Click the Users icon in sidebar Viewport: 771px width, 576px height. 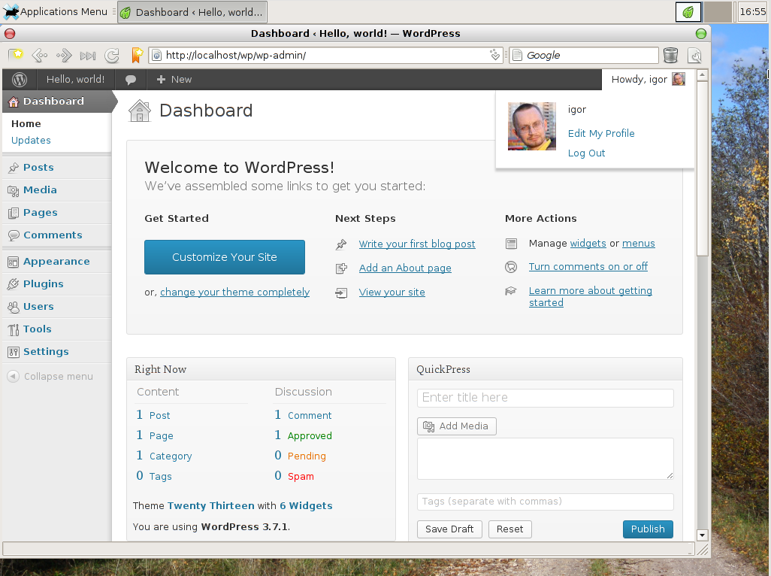click(14, 307)
